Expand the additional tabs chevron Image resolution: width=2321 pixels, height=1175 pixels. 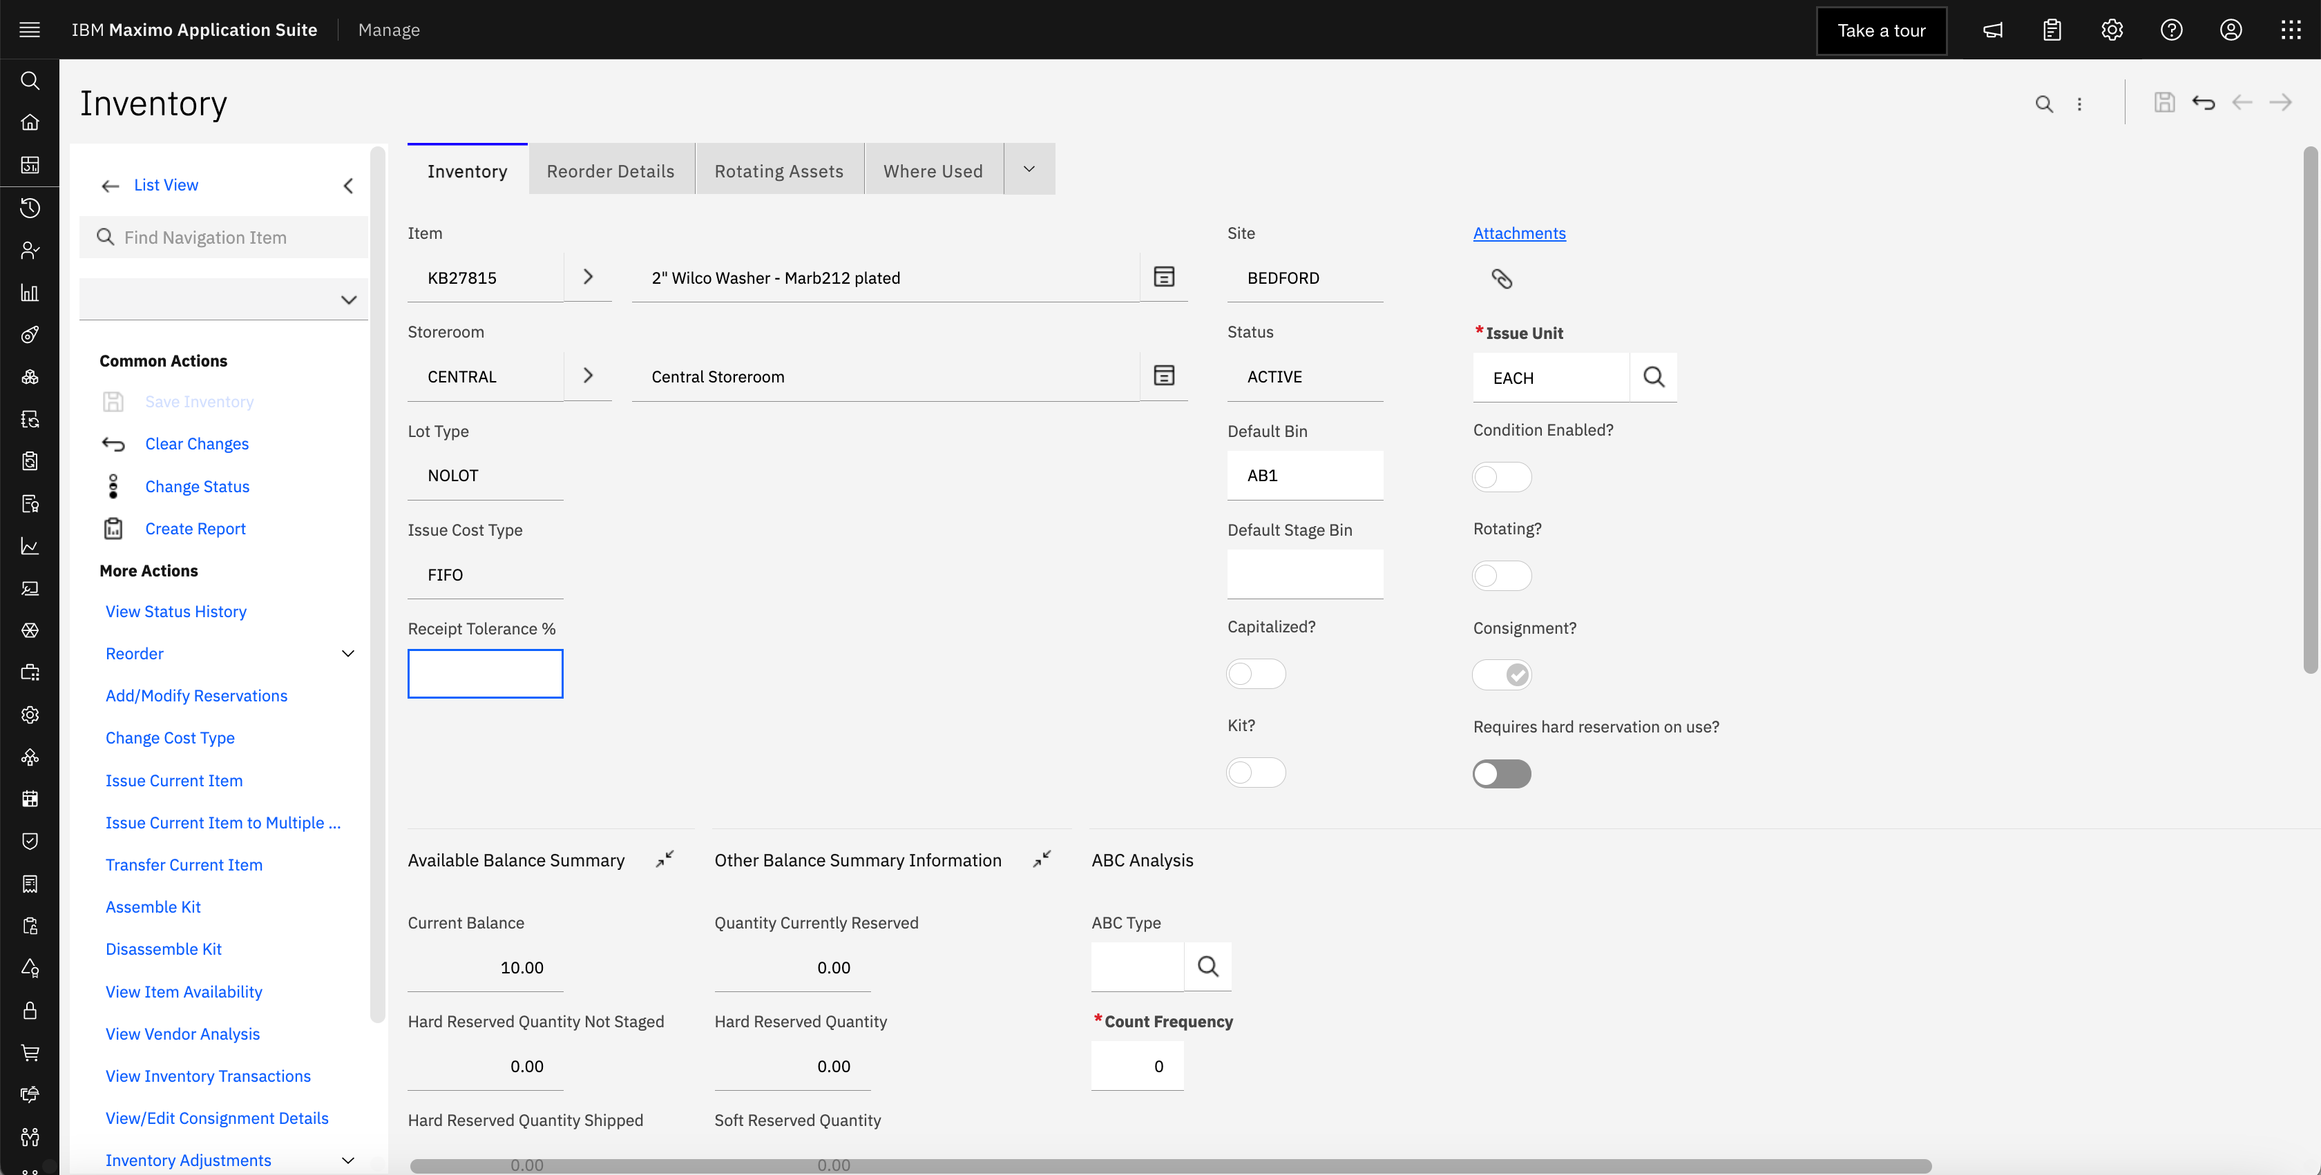click(1029, 169)
